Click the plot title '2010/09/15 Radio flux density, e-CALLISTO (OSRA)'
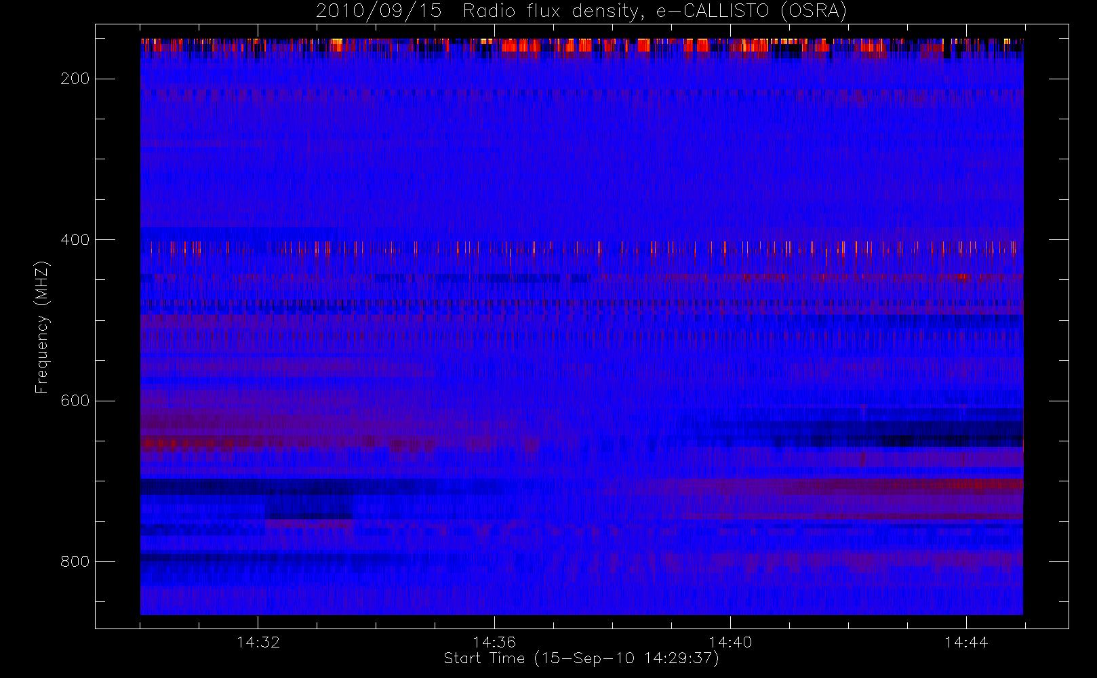The image size is (1097, 678). (x=582, y=12)
